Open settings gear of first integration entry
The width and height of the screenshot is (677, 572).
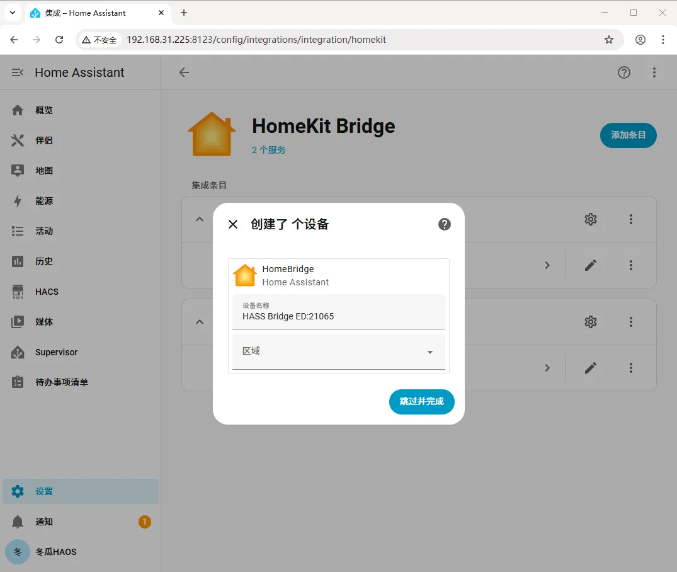pos(591,219)
